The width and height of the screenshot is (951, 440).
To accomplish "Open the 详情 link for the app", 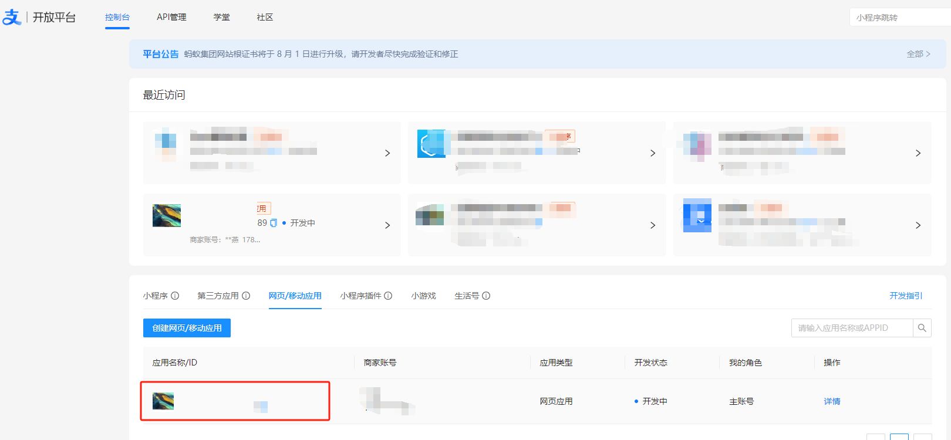I will (x=832, y=401).
